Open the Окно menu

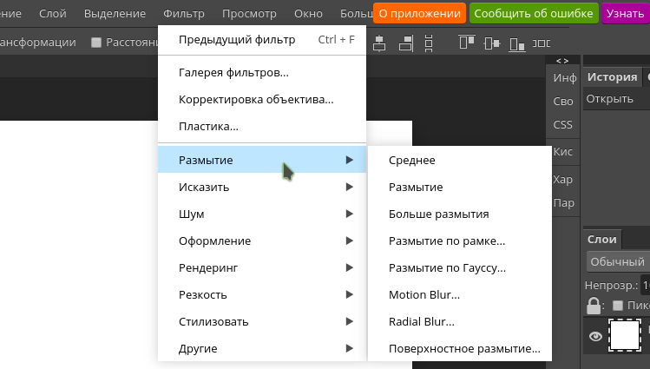308,13
